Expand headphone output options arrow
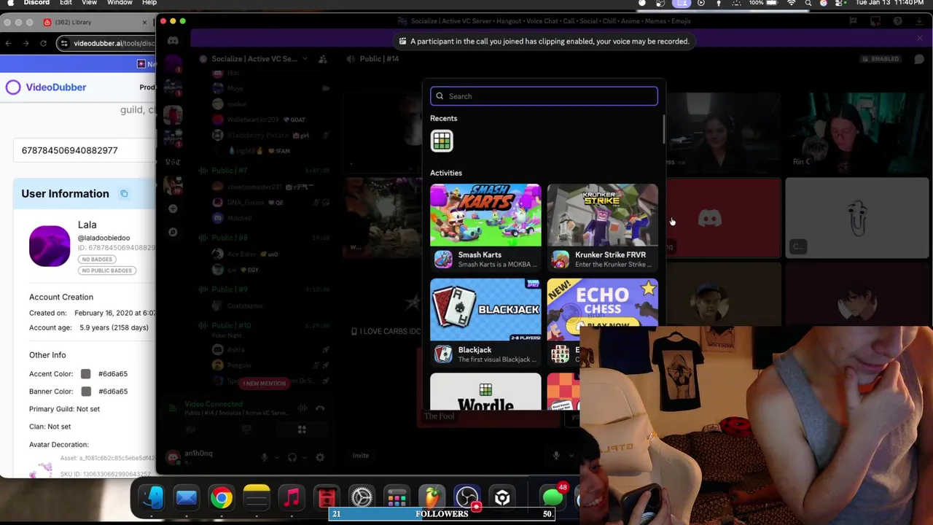The height and width of the screenshot is (525, 933). [305, 458]
